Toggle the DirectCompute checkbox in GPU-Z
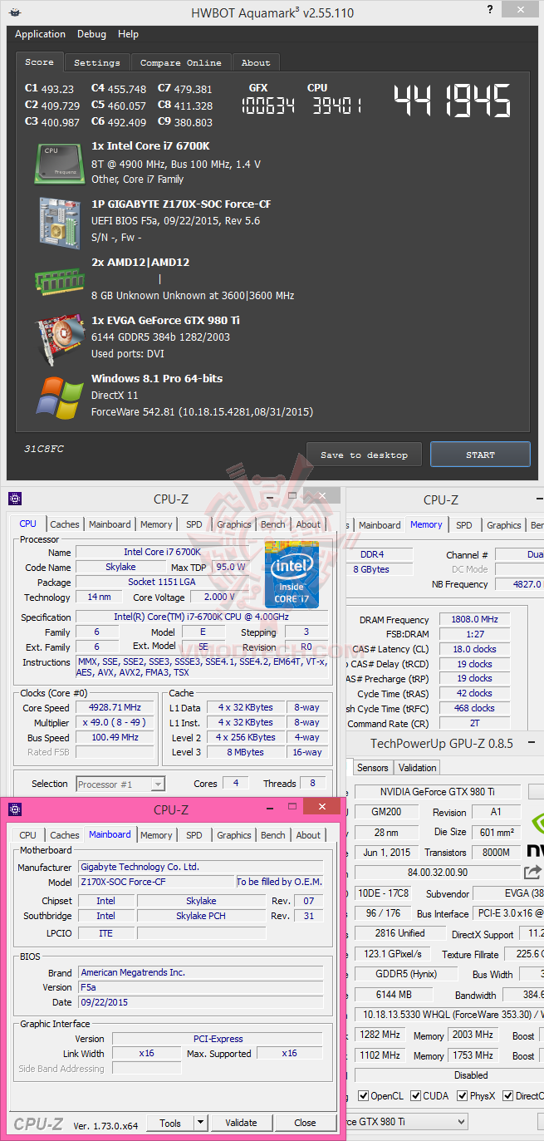This screenshot has width=544, height=1141. 509,1095
